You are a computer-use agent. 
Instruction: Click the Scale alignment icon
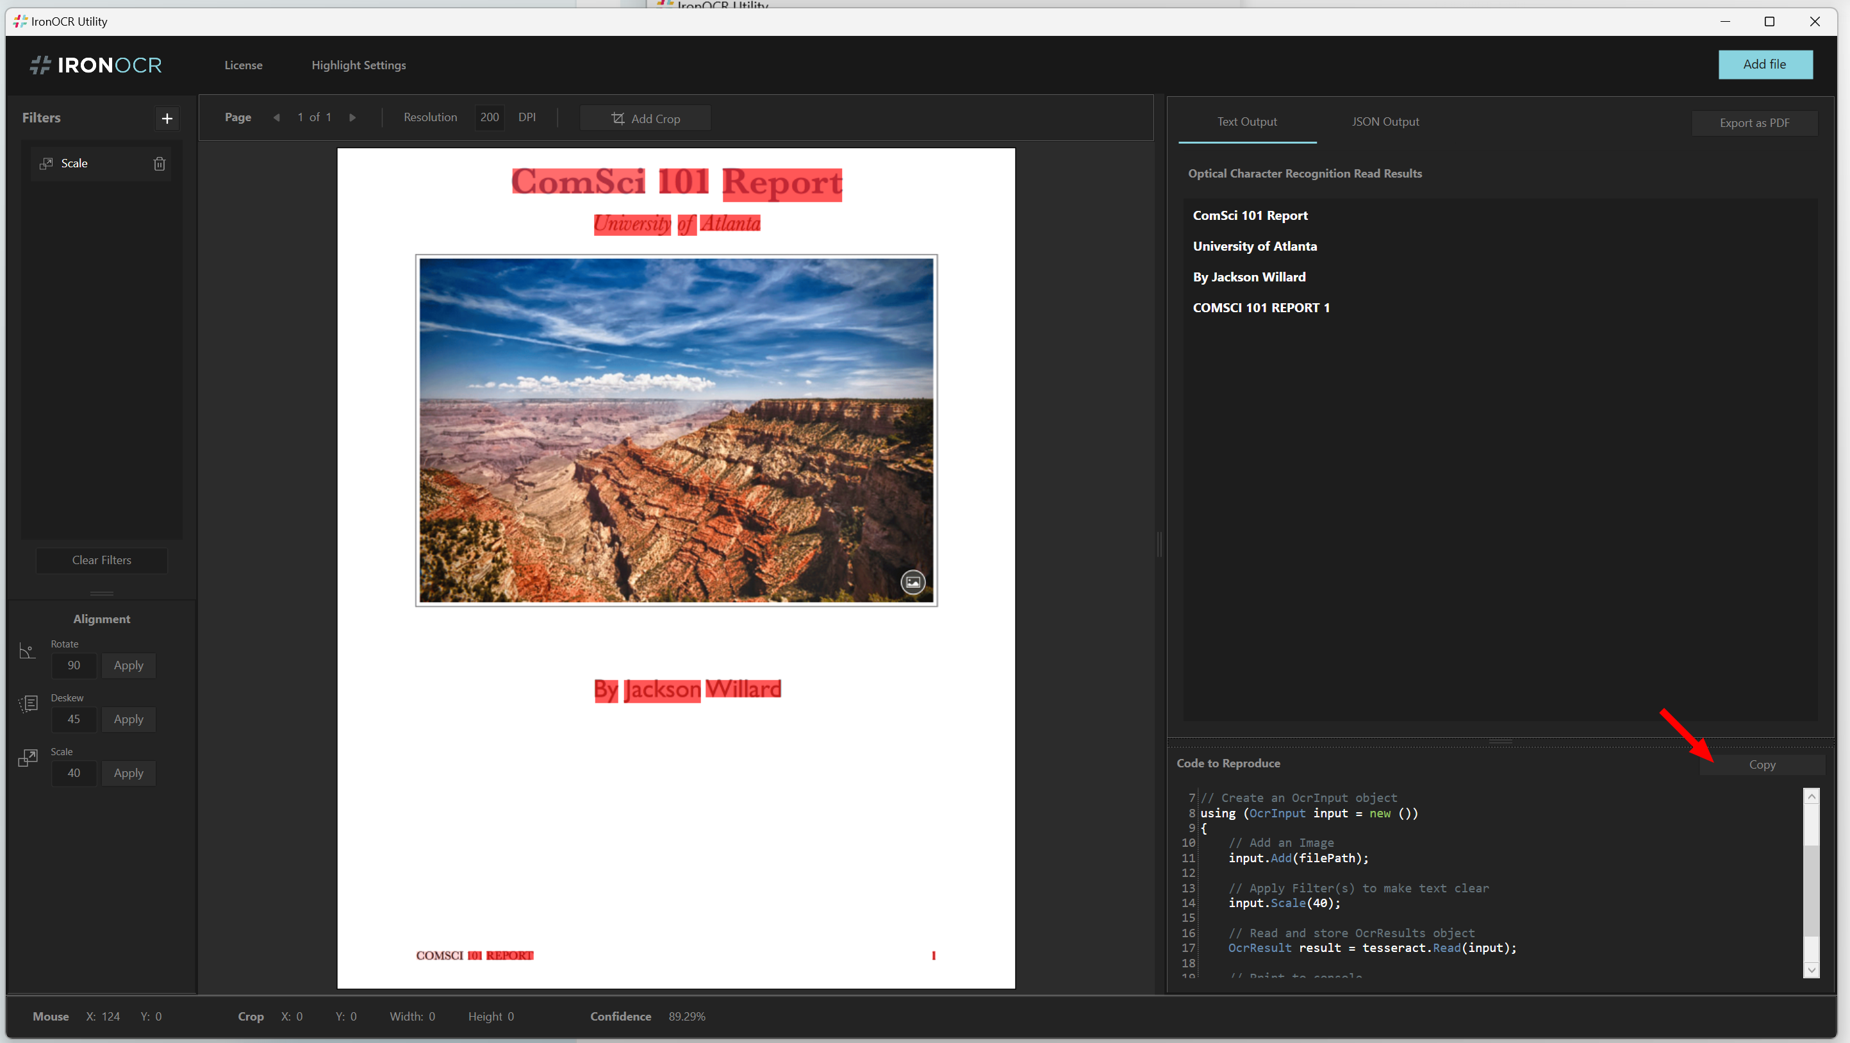(28, 758)
